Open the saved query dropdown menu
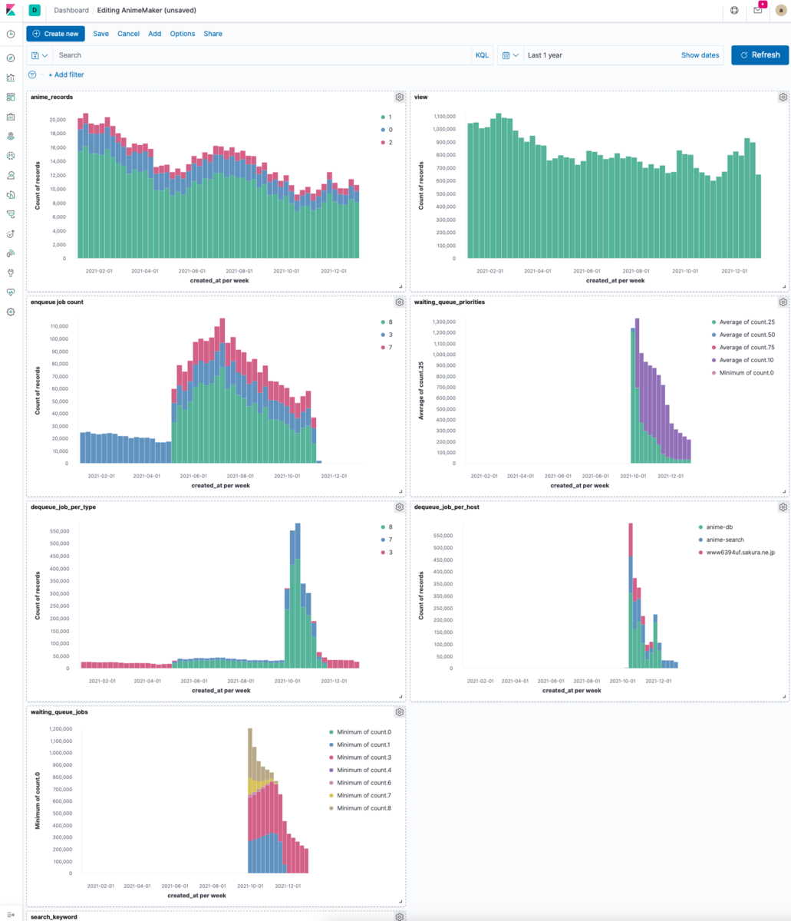The height and width of the screenshot is (921, 791). coord(39,55)
